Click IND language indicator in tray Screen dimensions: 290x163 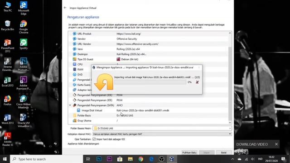260,159
